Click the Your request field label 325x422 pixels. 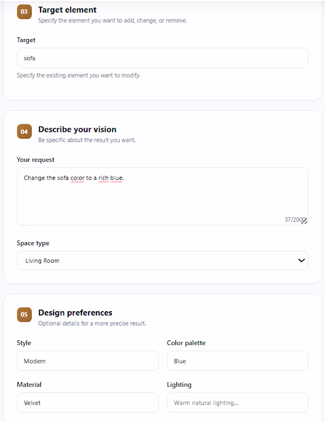pos(35,160)
